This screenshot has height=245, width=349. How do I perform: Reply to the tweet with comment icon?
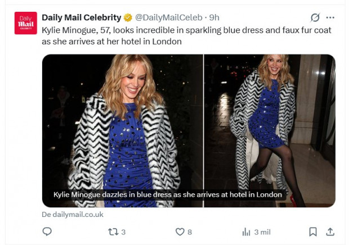(x=47, y=232)
